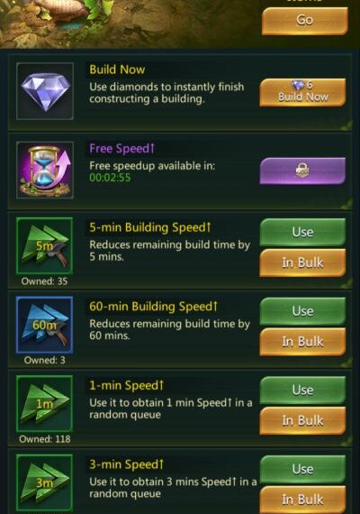
Task: Click the Free Speedup countdown timer
Action: click(110, 178)
